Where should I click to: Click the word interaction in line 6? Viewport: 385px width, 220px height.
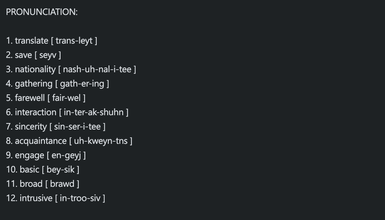point(36,112)
